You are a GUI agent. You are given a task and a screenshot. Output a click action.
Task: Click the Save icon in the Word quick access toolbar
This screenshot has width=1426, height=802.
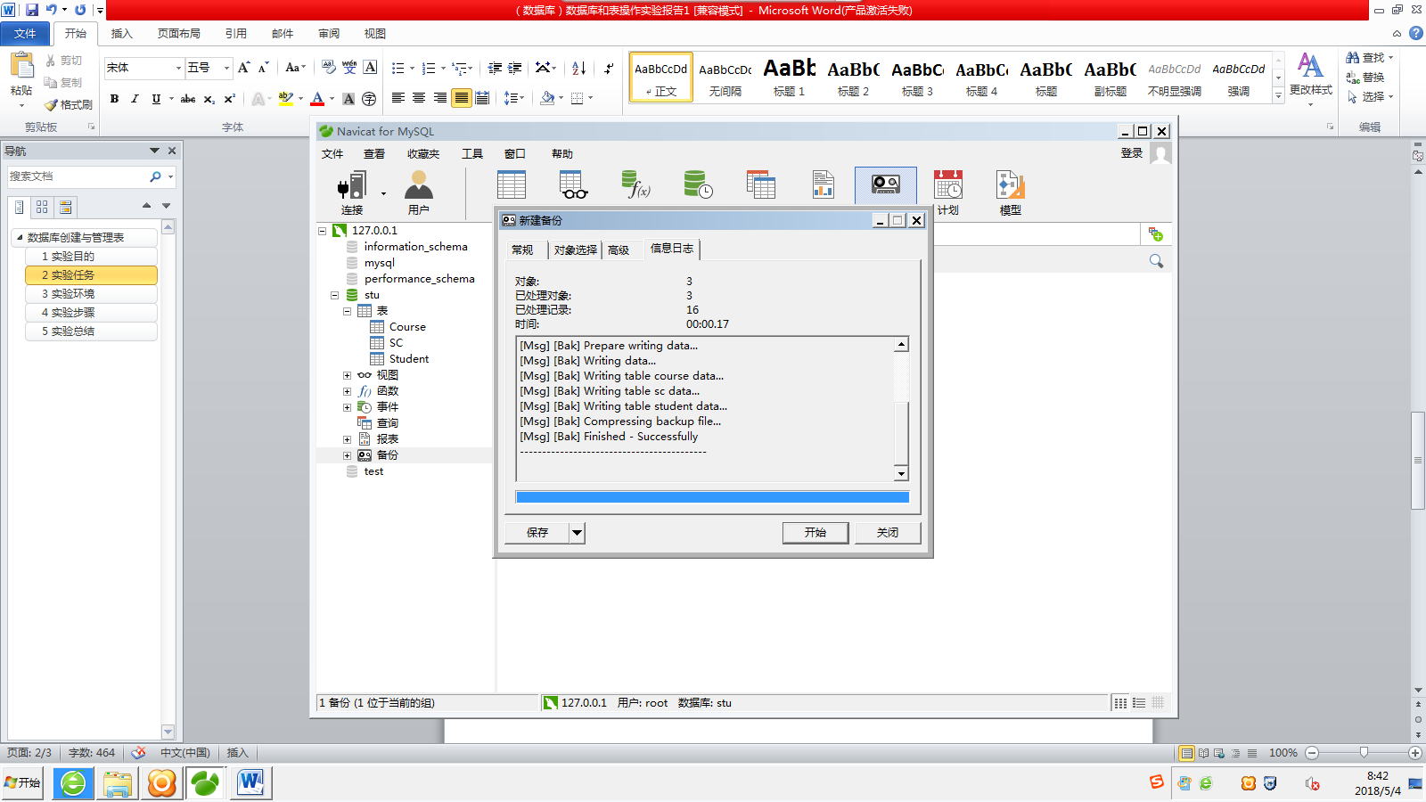[x=31, y=10]
